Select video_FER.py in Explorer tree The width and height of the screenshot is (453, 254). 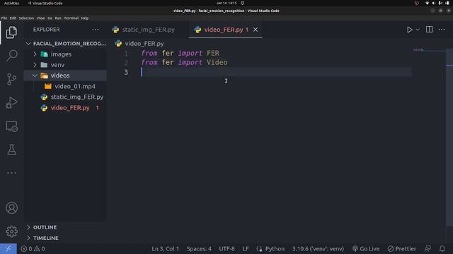66,108
